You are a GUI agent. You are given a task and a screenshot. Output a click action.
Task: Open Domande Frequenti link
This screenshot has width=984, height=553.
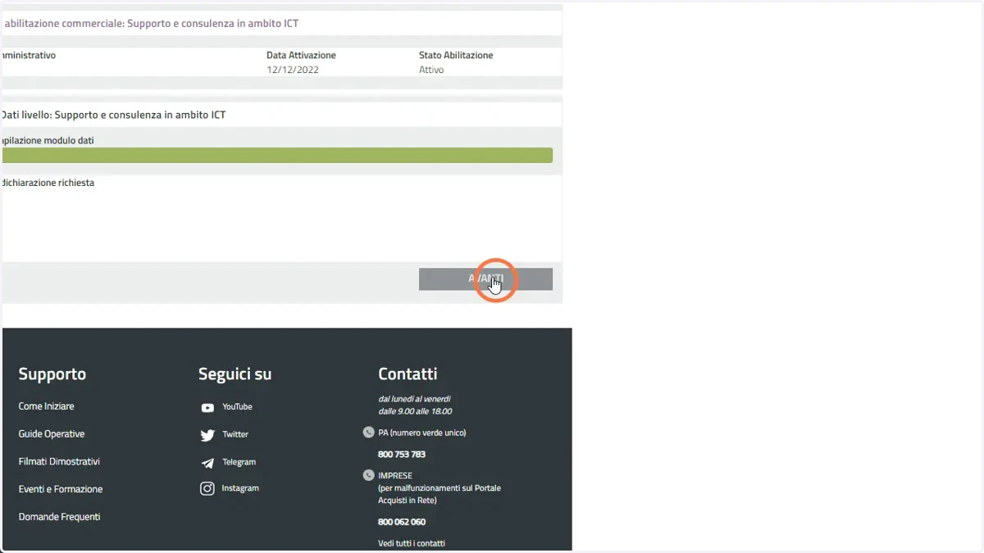(59, 517)
